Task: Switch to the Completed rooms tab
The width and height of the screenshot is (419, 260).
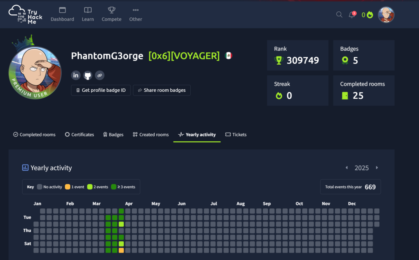Action: coord(34,135)
